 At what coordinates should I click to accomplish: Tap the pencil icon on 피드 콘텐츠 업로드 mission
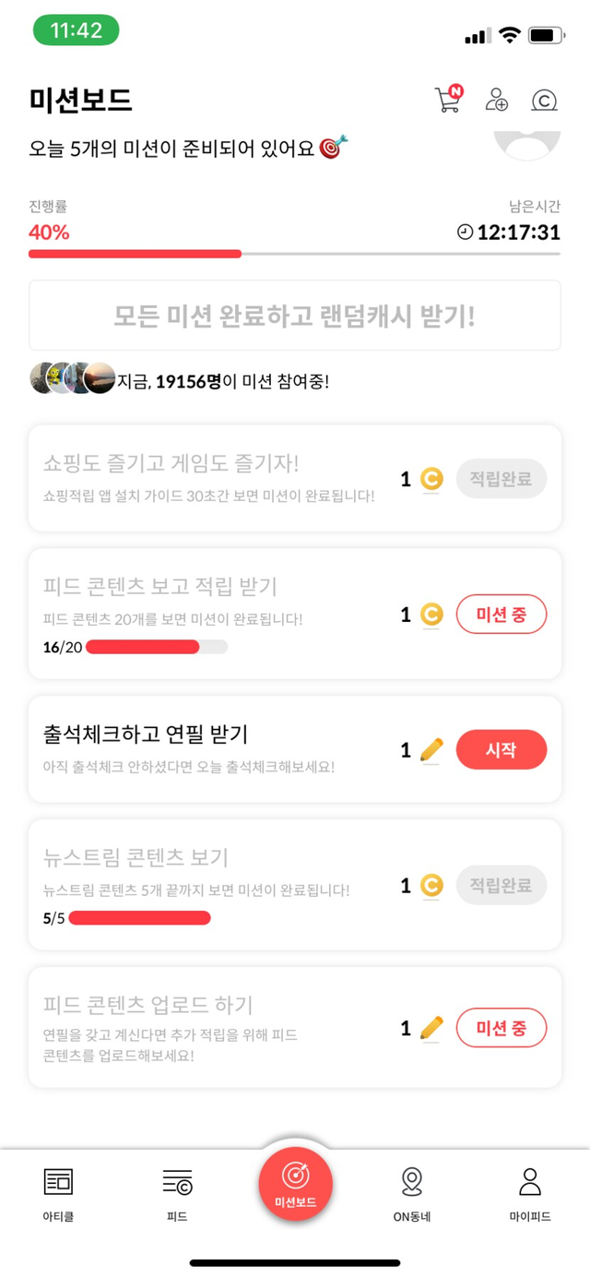pos(431,1028)
